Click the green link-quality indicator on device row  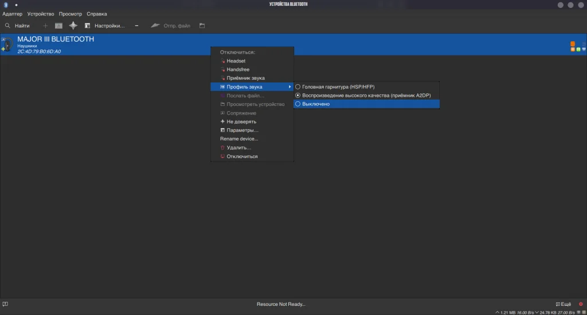pos(578,49)
